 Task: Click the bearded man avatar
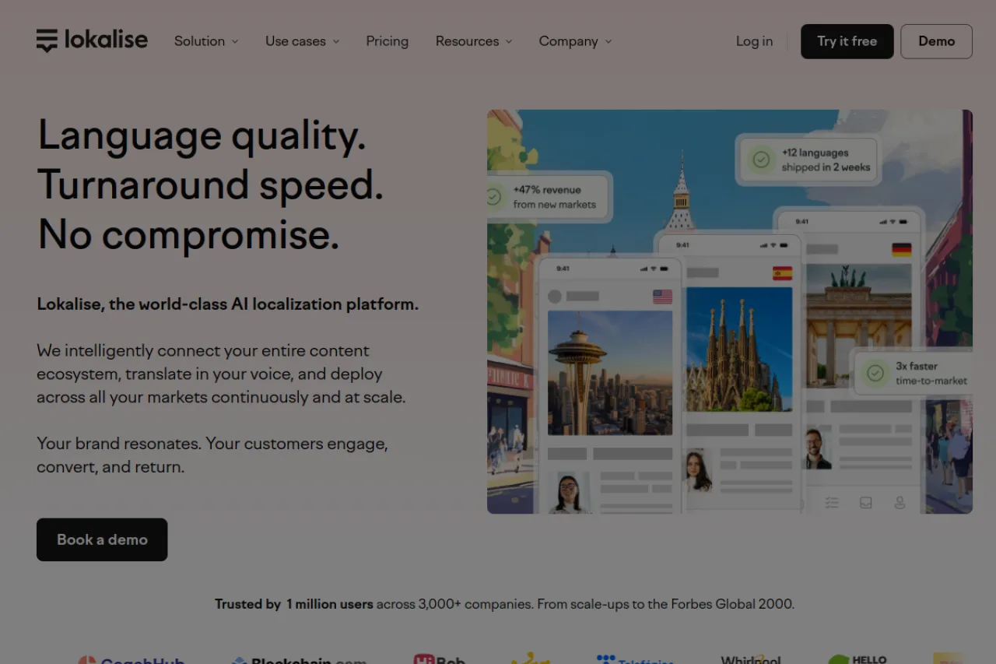point(817,448)
